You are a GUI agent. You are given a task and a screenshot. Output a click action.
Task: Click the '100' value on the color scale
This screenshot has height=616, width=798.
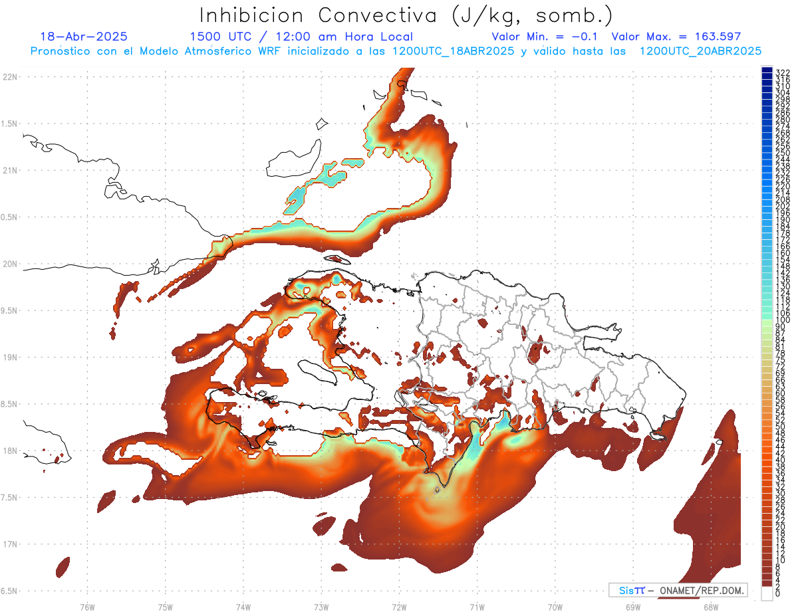782,320
